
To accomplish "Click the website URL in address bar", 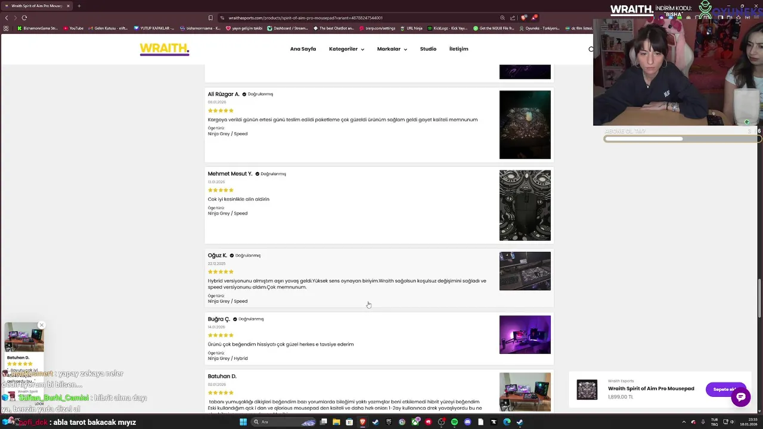I will (306, 18).
